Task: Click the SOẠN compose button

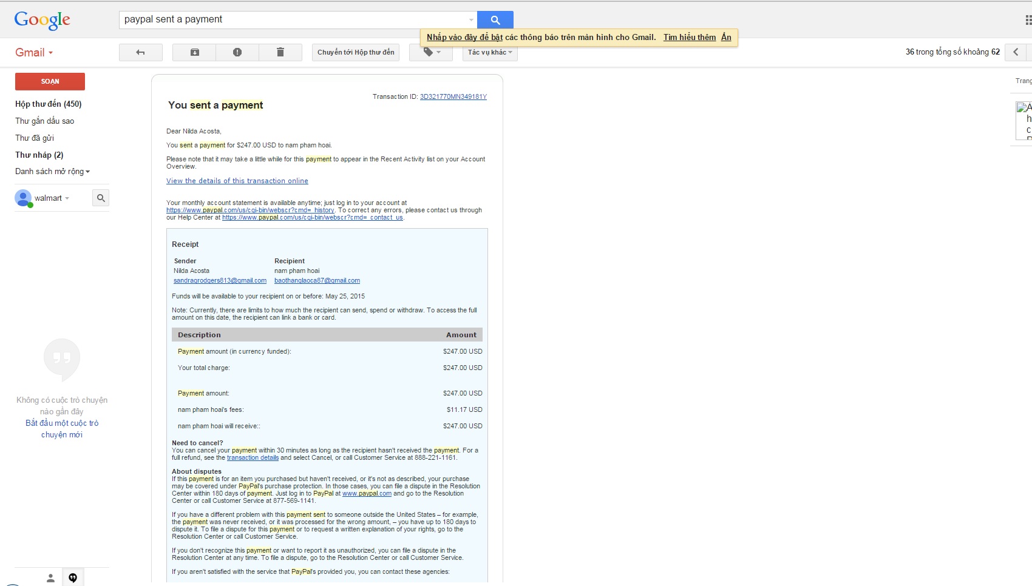Action: (50, 81)
